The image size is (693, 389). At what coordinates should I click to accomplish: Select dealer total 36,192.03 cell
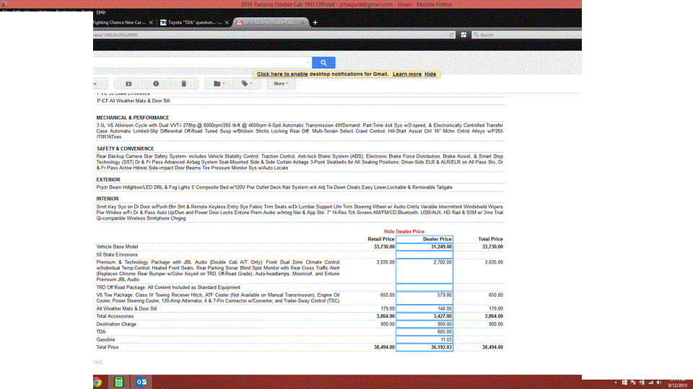click(x=424, y=347)
